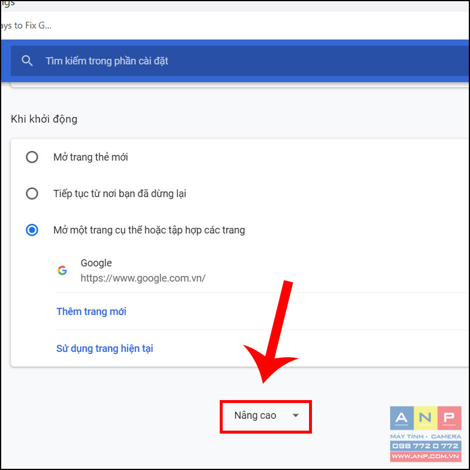Switch to the partially visible Settings tab

click(x=8, y=4)
